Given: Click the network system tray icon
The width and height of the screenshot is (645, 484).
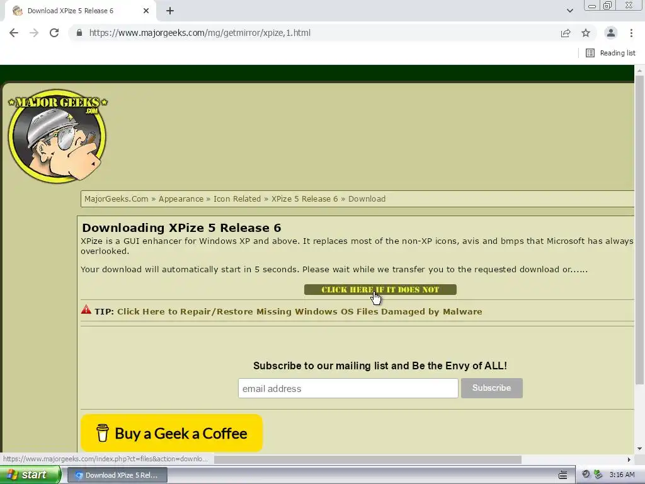Looking at the screenshot, I should pyautogui.click(x=598, y=475).
